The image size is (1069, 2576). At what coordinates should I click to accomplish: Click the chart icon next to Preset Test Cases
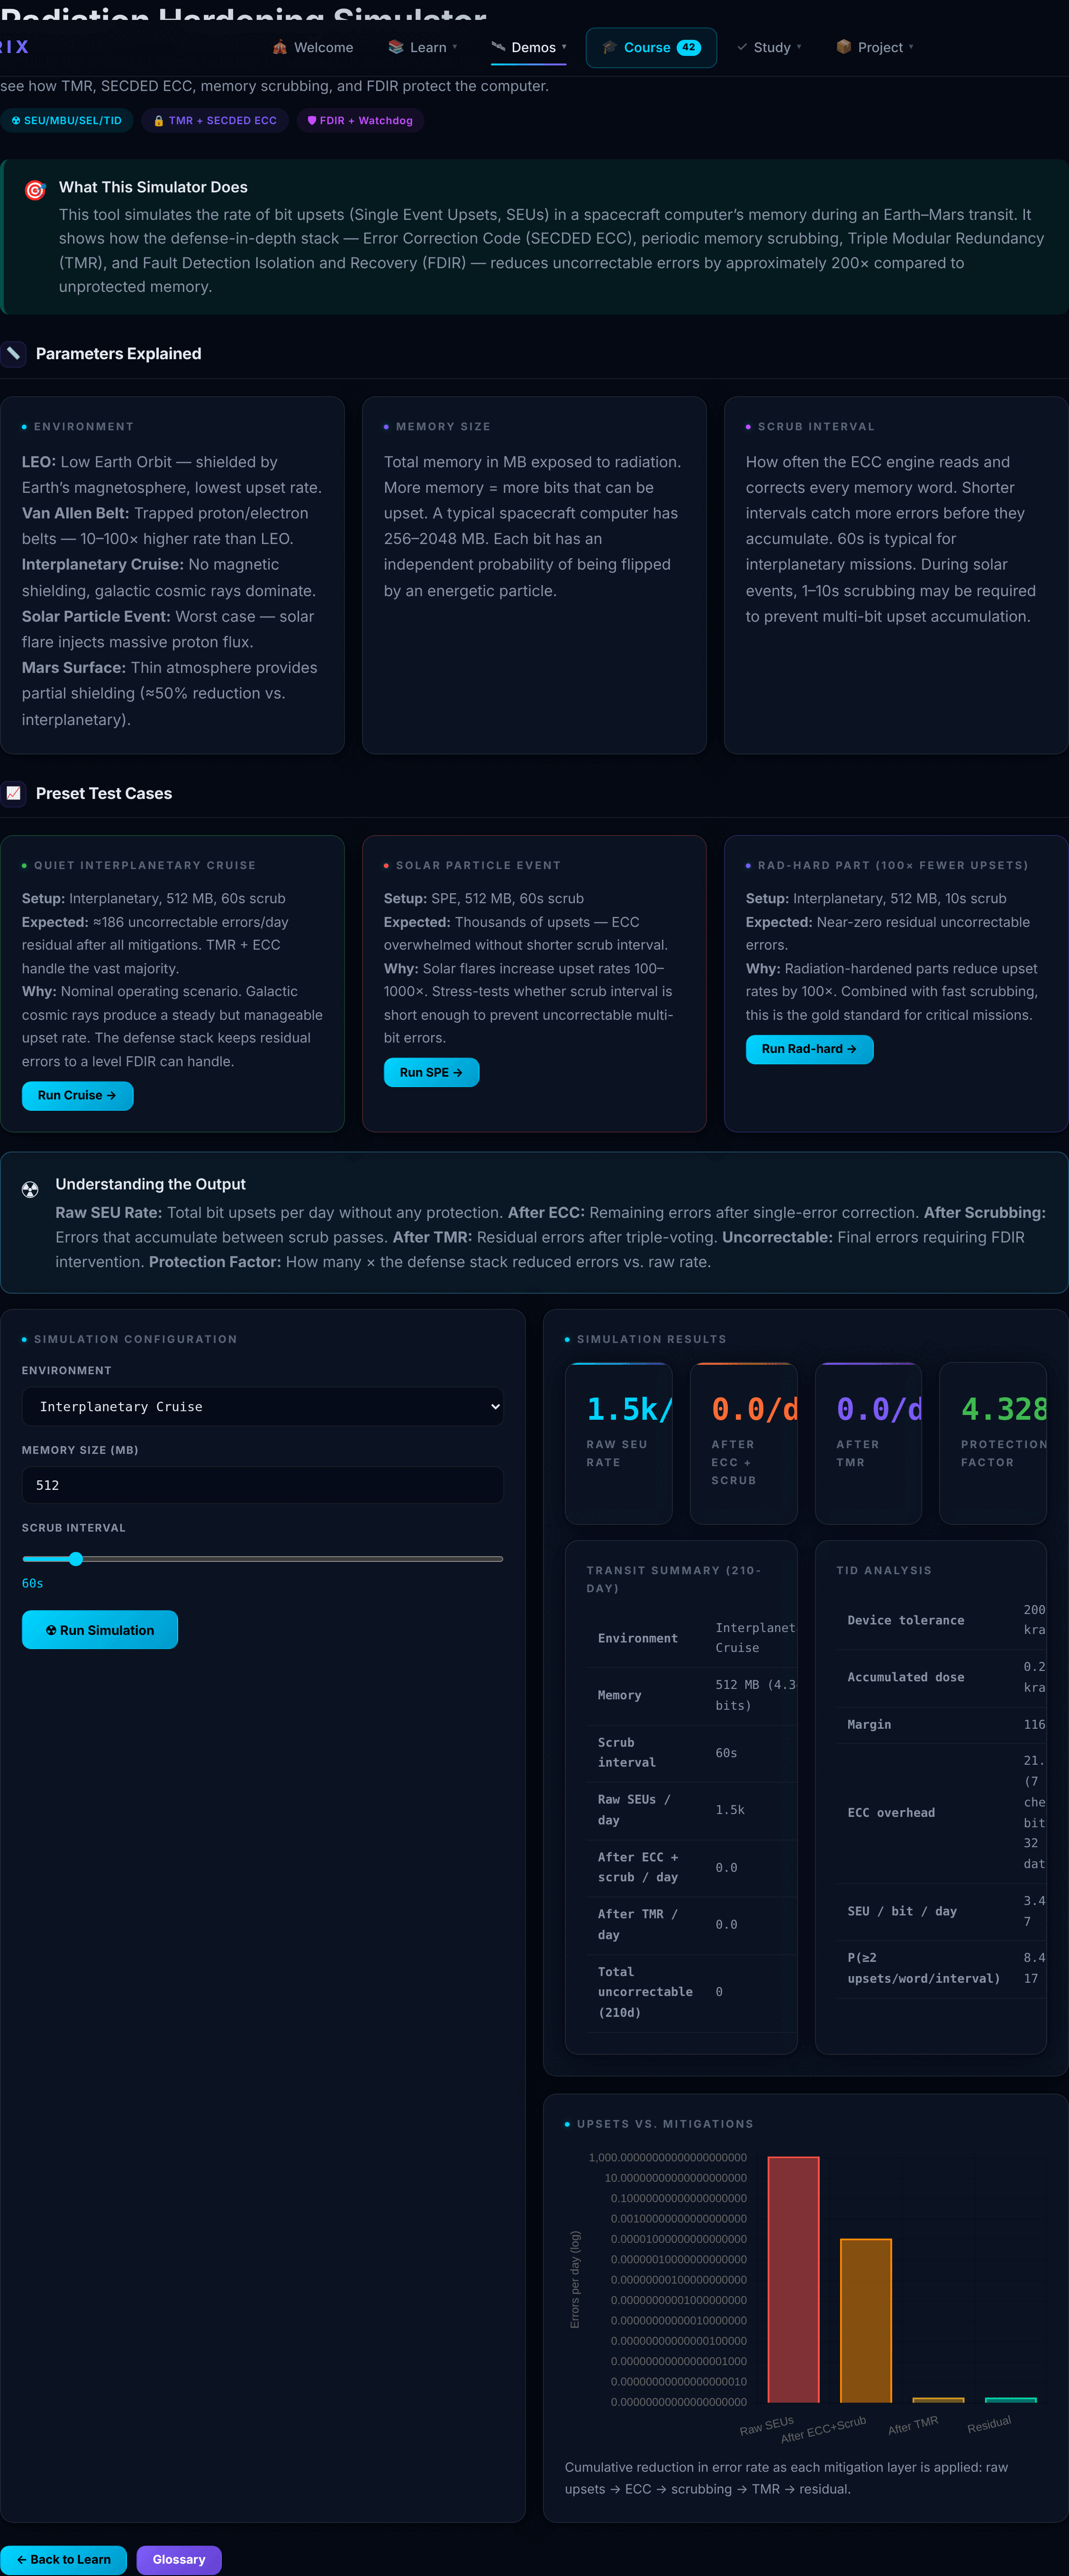[13, 793]
